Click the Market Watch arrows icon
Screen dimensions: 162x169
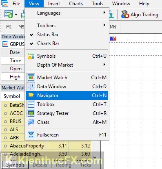[31, 78]
